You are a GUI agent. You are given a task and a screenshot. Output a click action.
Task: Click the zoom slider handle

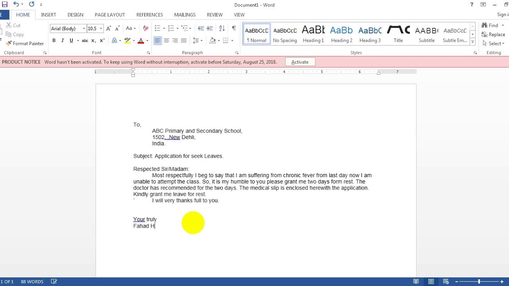(479, 282)
